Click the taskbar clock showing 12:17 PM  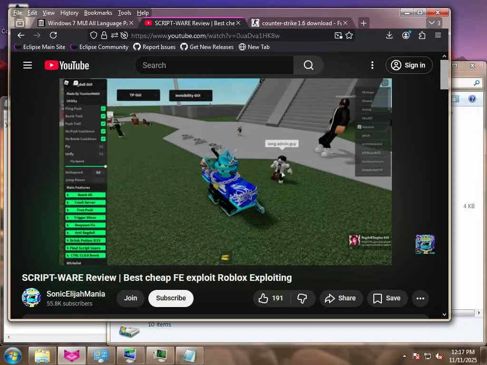click(463, 356)
